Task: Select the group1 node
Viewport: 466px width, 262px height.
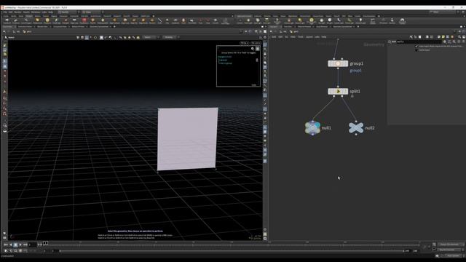Action: point(338,63)
